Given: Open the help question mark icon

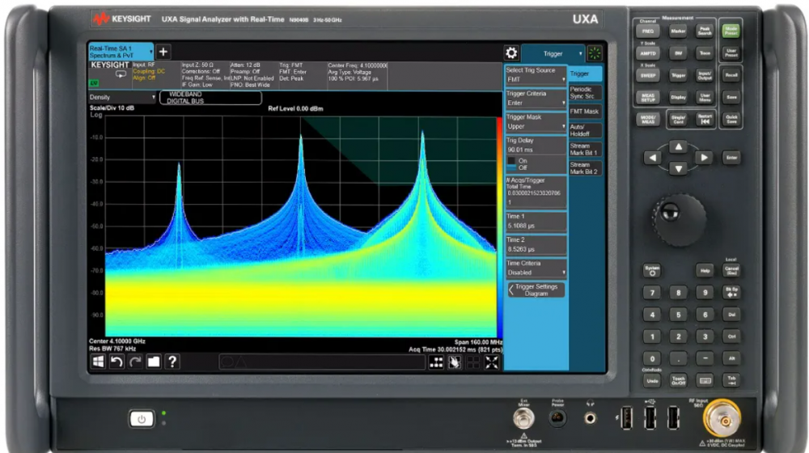Looking at the screenshot, I should coord(172,362).
